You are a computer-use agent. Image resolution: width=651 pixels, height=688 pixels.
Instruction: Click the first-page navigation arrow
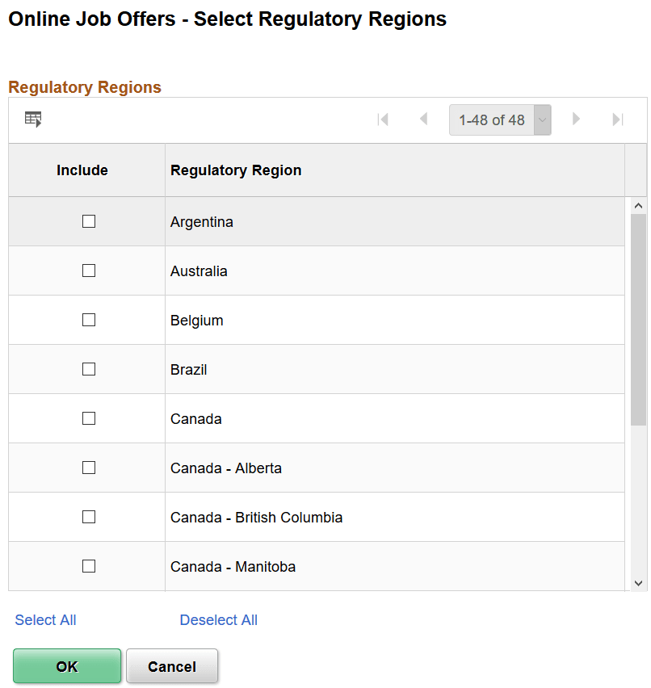(x=384, y=119)
